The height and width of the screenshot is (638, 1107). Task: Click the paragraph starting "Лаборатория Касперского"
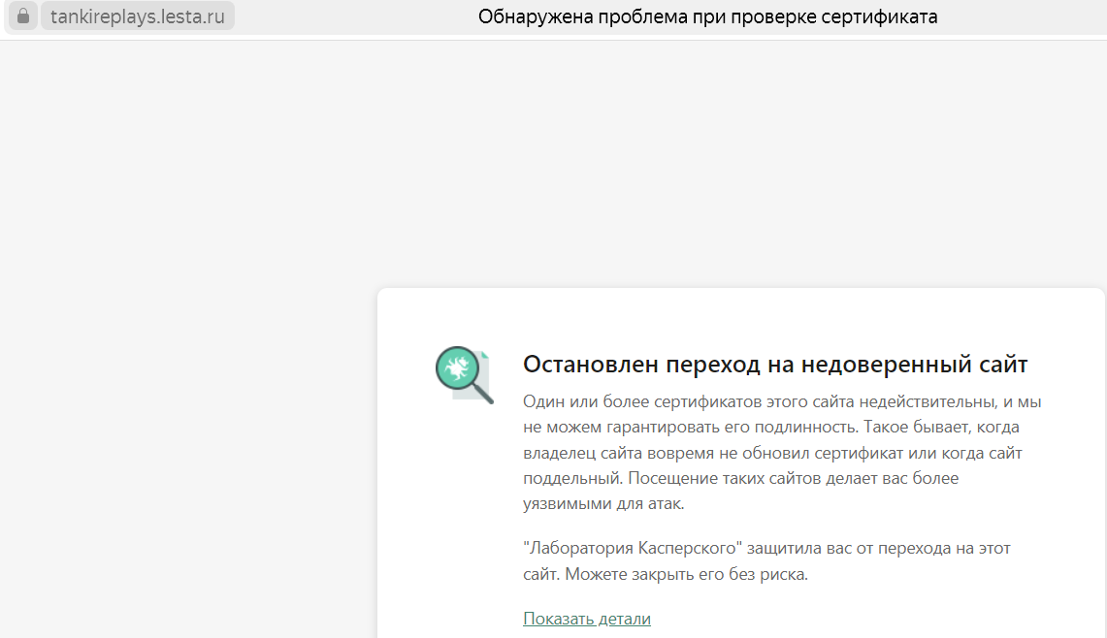766,561
